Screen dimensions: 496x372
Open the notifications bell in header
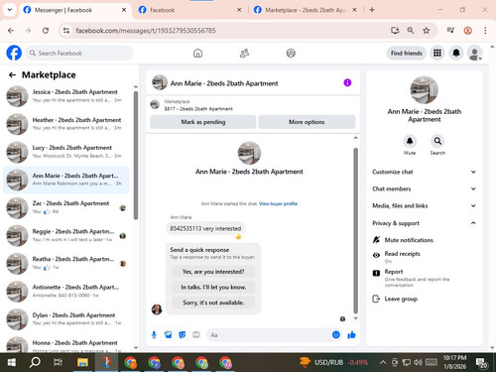(456, 53)
